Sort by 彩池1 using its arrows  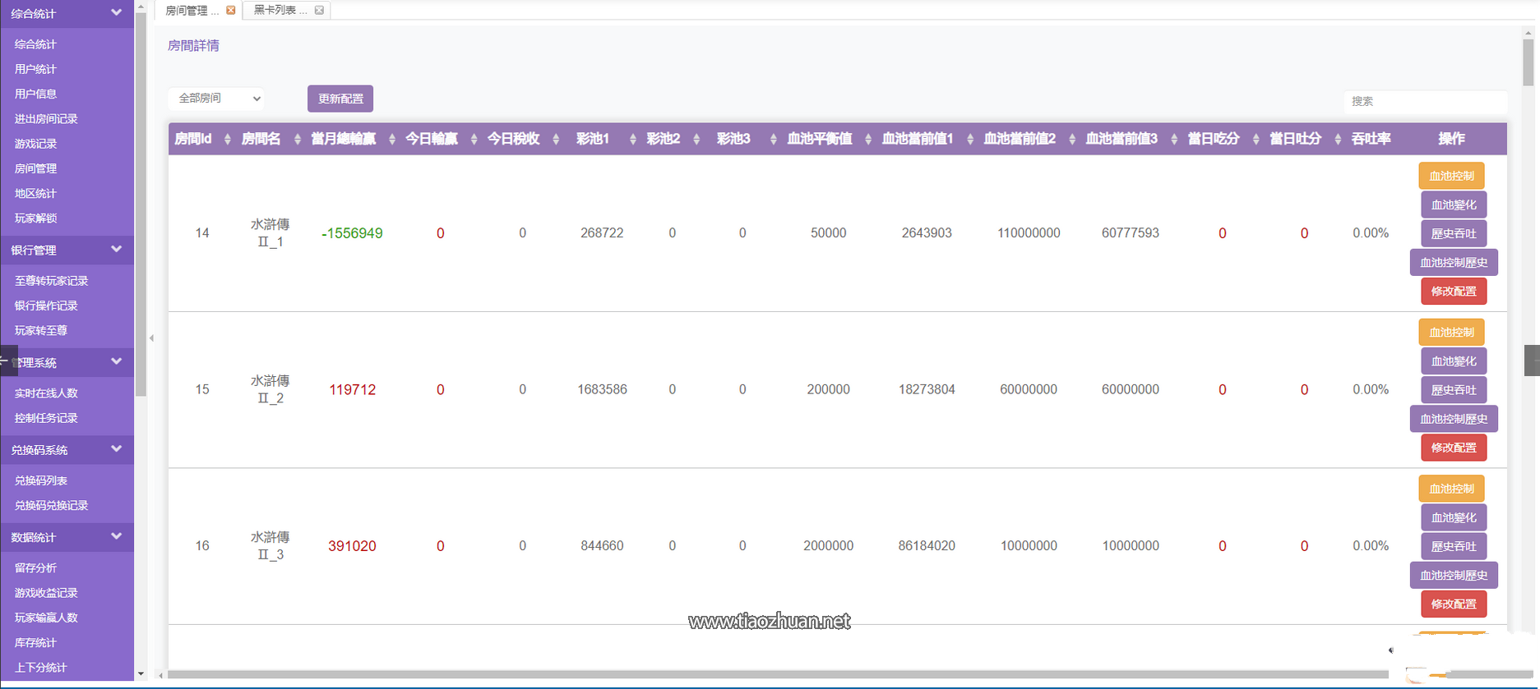click(632, 140)
